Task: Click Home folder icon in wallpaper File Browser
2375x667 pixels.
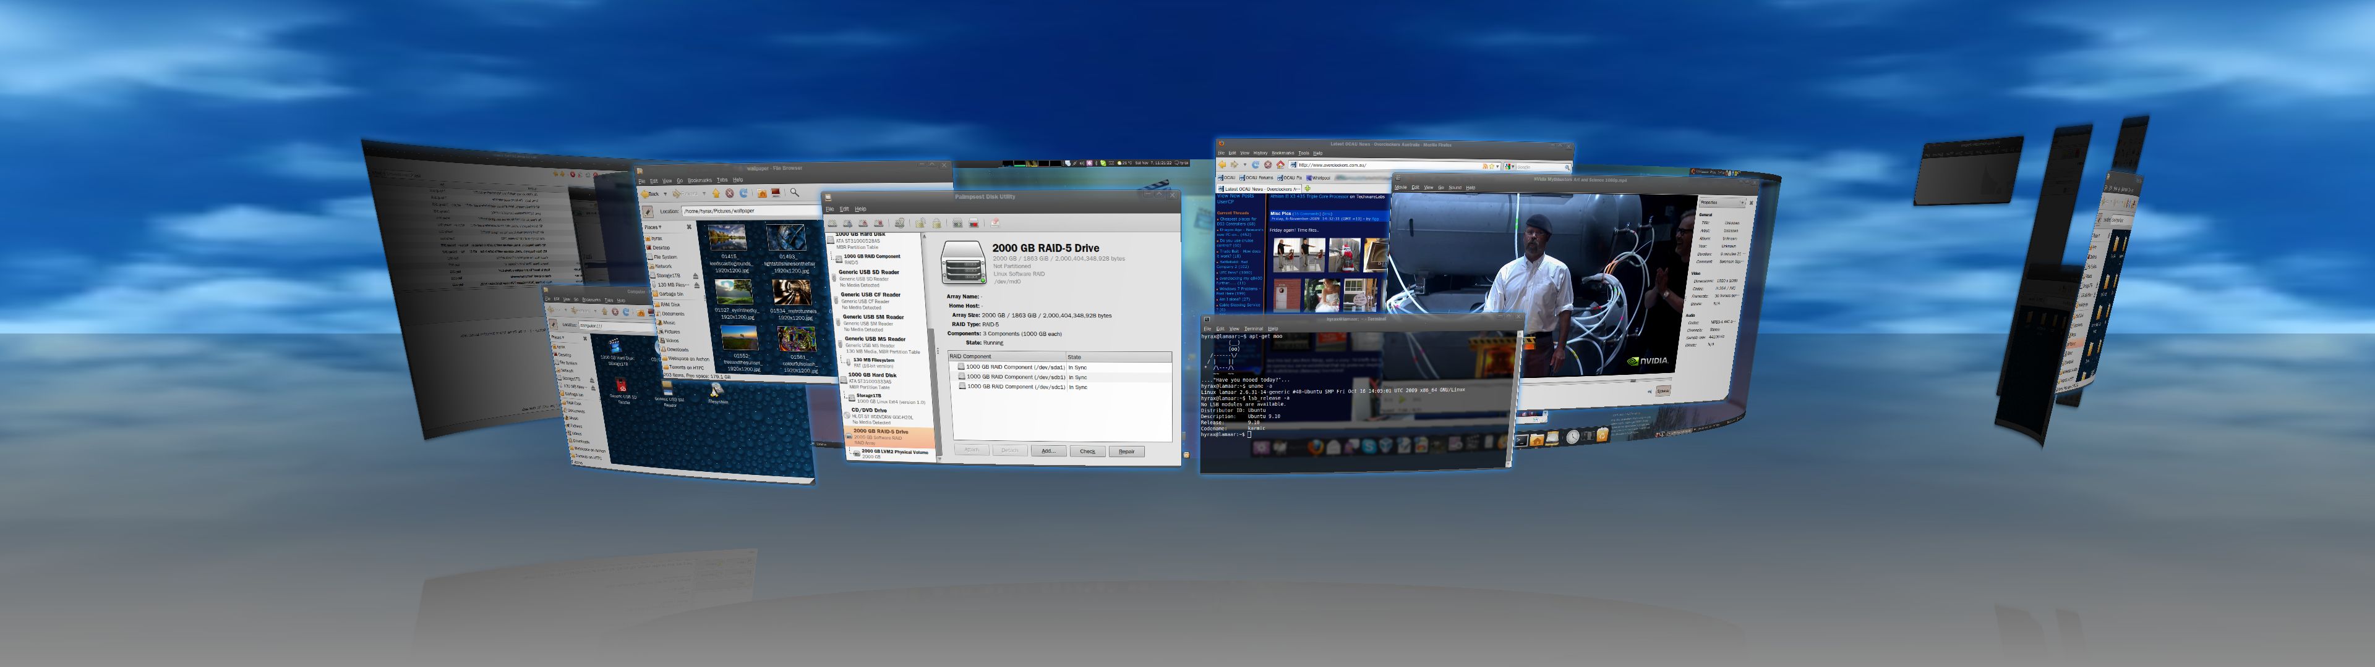Action: click(761, 193)
